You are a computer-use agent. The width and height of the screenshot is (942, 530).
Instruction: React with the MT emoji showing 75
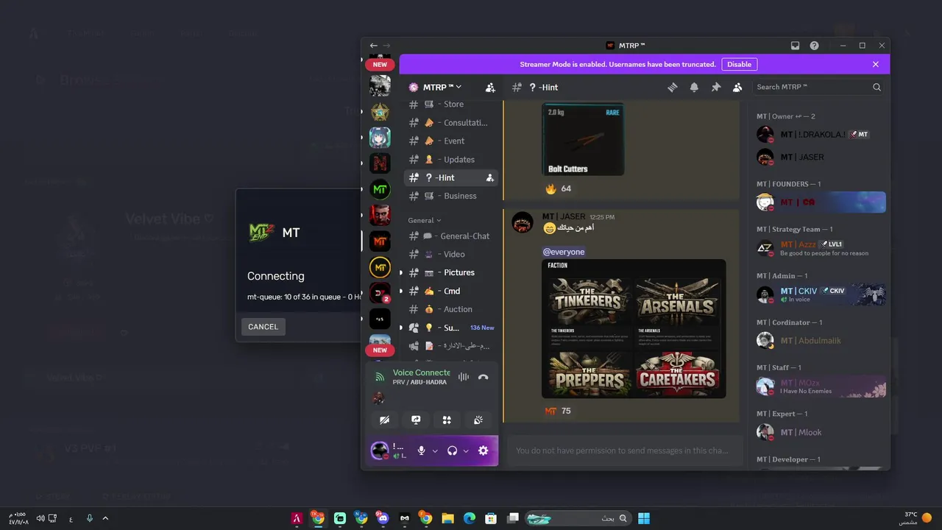click(x=558, y=411)
